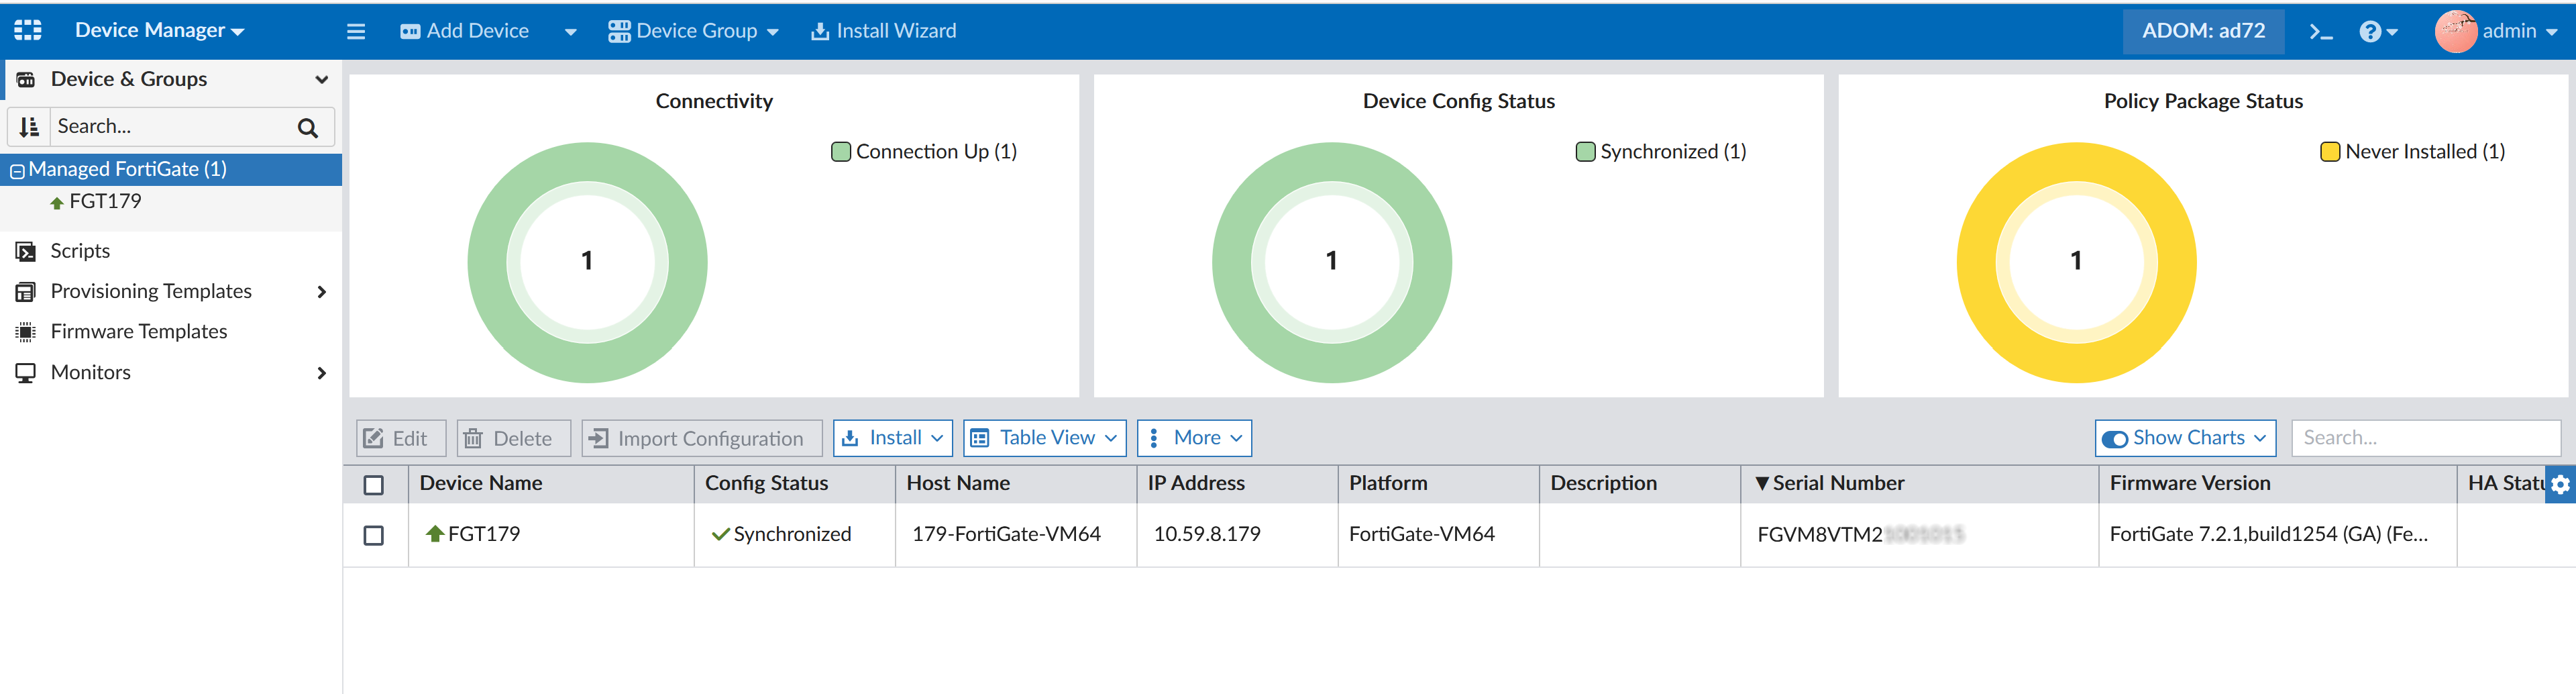Open the application grid menu icon
2576x694 pixels.
coord(28,30)
